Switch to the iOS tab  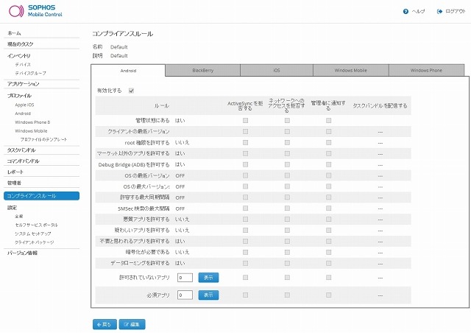tap(277, 71)
